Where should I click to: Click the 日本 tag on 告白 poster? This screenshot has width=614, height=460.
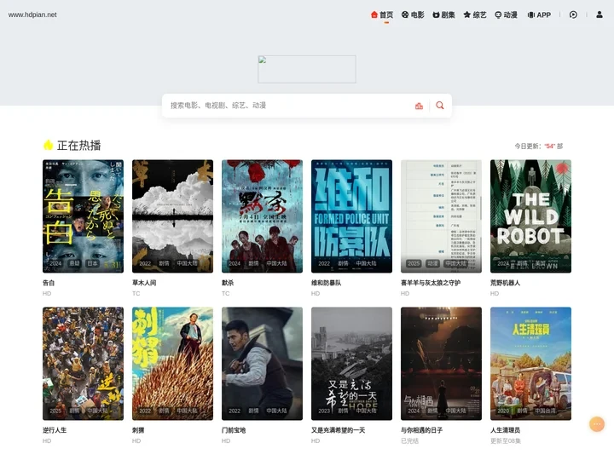[x=93, y=263]
